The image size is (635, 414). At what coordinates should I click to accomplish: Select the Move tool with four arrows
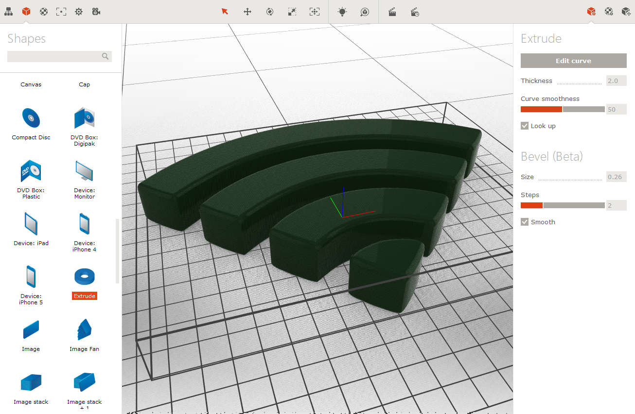tap(247, 11)
